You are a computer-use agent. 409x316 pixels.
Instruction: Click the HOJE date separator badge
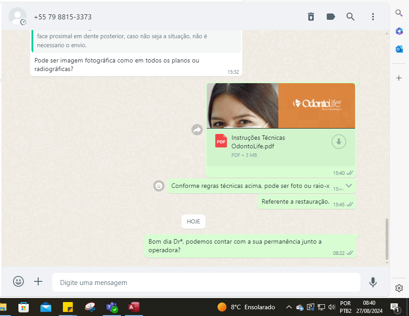click(193, 222)
